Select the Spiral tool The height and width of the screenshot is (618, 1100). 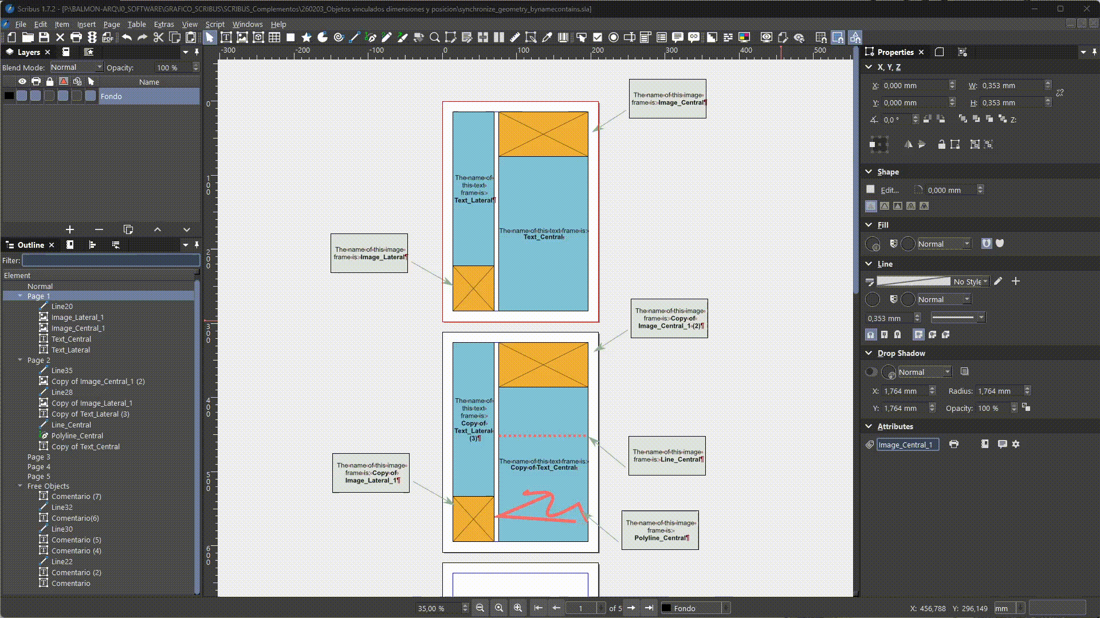(339, 38)
